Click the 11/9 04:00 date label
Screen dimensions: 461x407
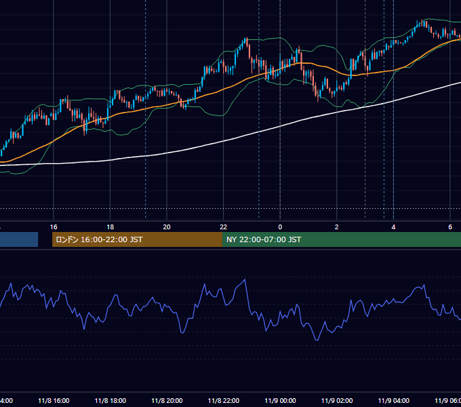tap(394, 401)
